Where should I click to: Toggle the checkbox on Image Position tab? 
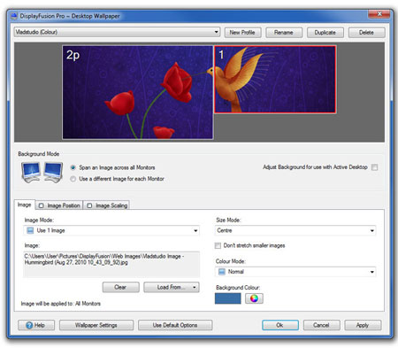pyautogui.click(x=42, y=205)
